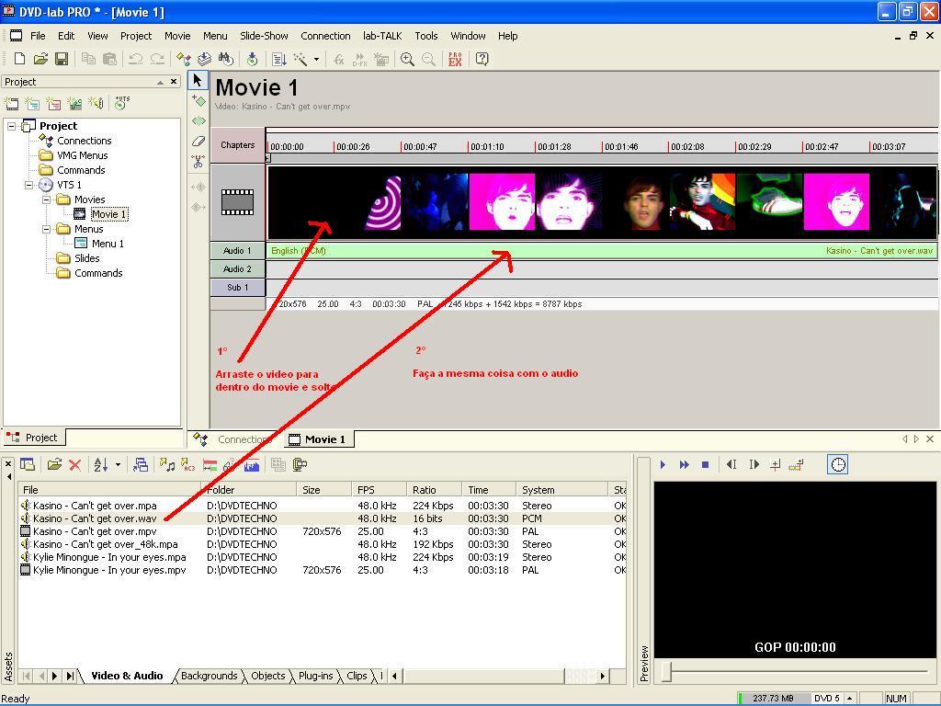
Task: Click the Zoom in magnifier icon
Action: click(407, 59)
